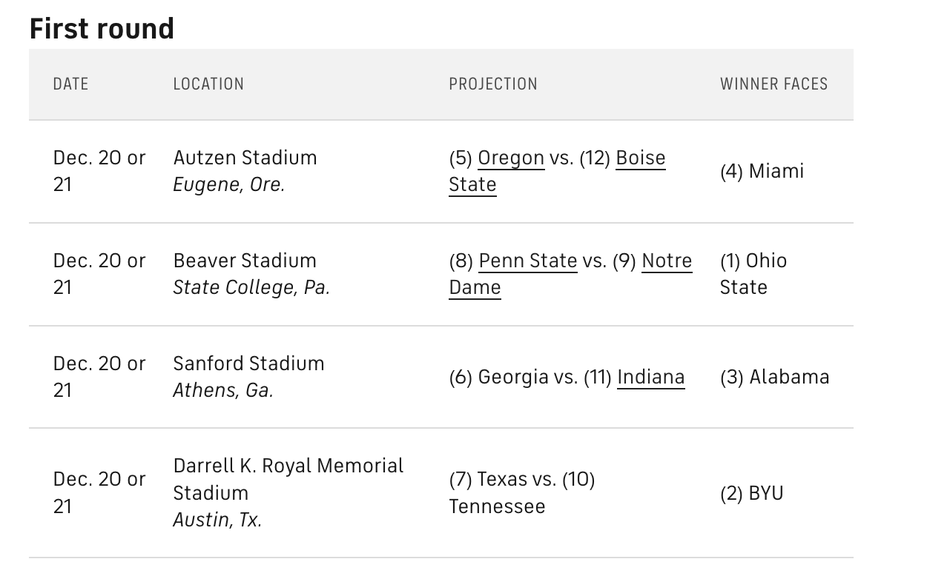Click the Location column header

coord(208,84)
